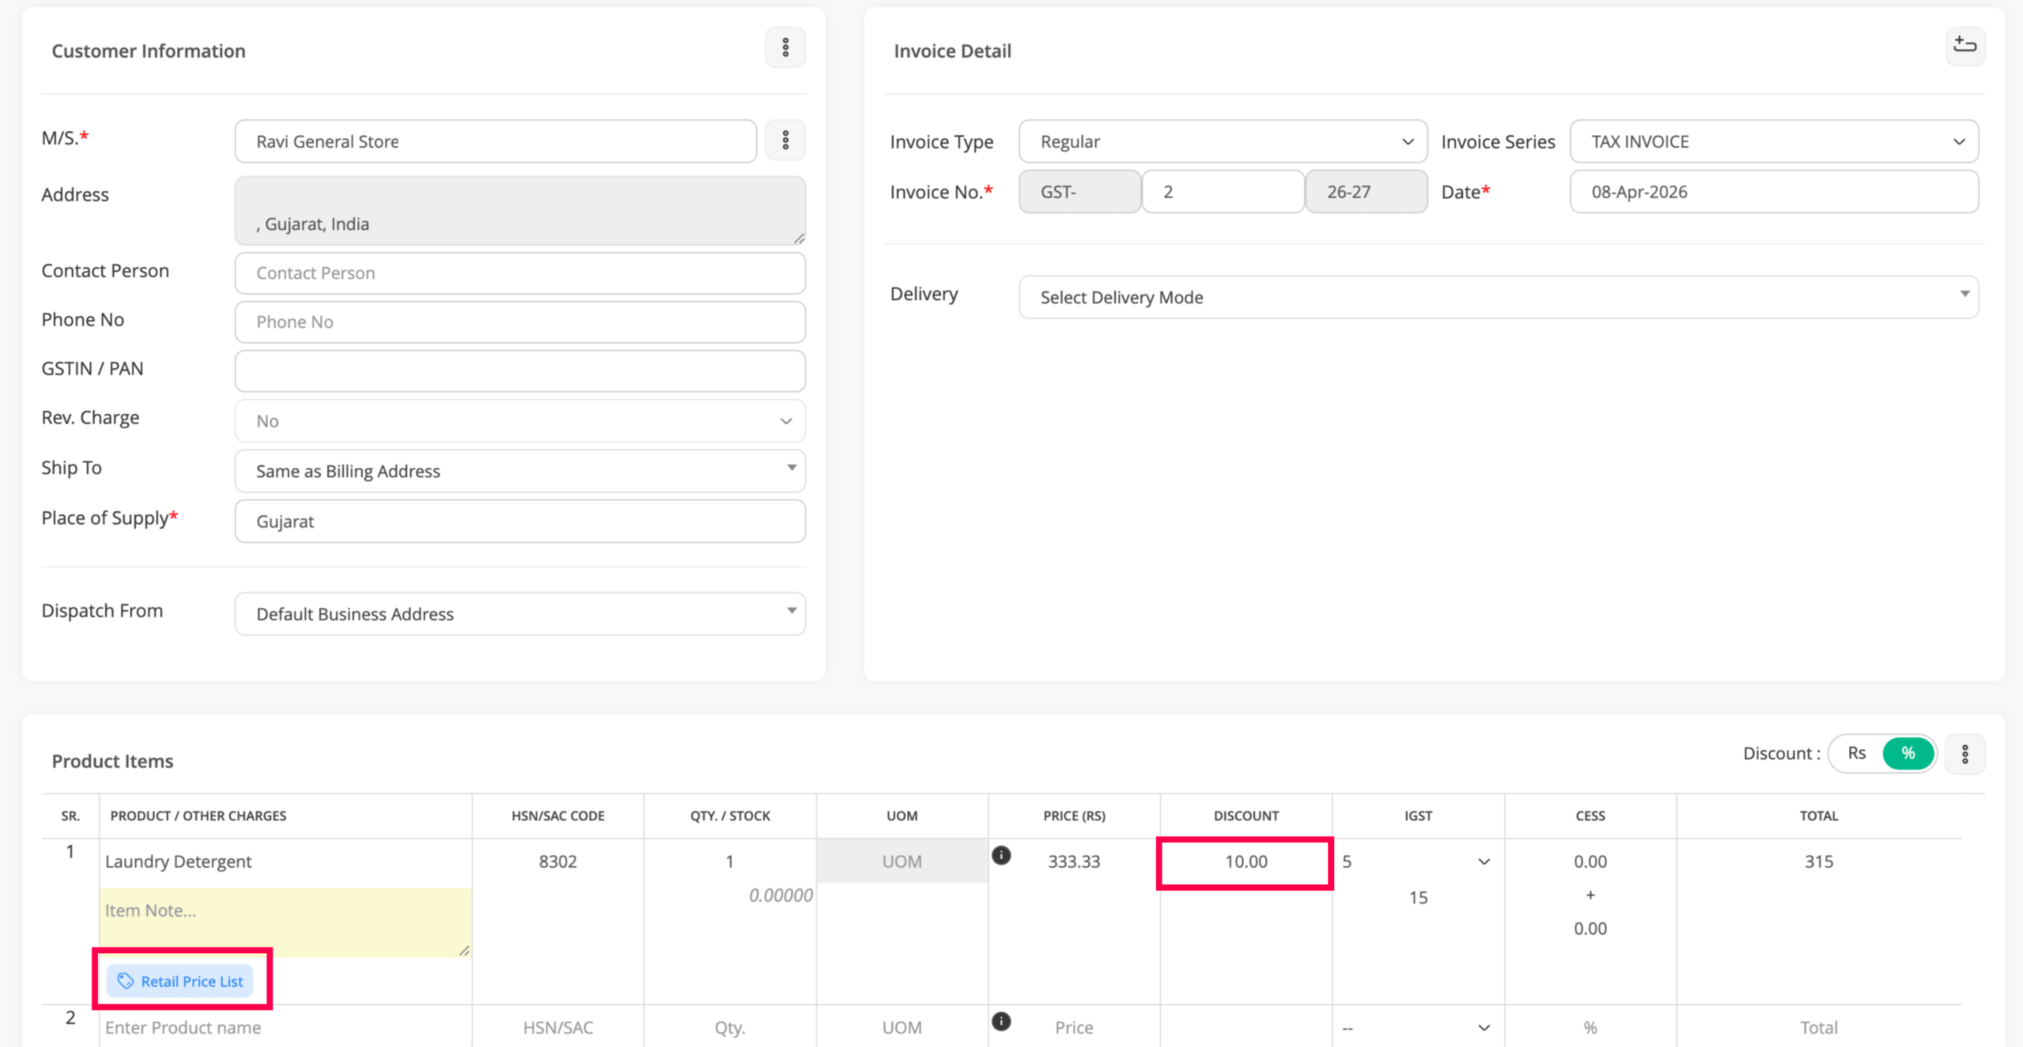2023x1047 pixels.
Task: Click the Date field showing 08-Apr-2026
Action: 1773,192
